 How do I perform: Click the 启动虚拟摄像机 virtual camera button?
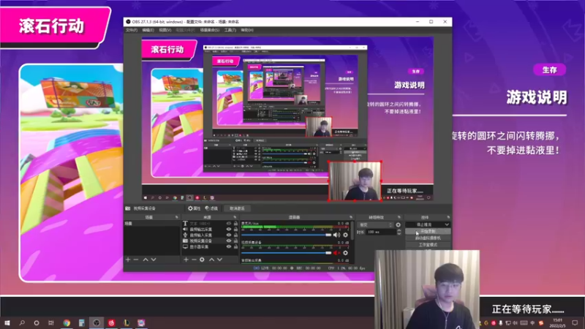coord(428,238)
